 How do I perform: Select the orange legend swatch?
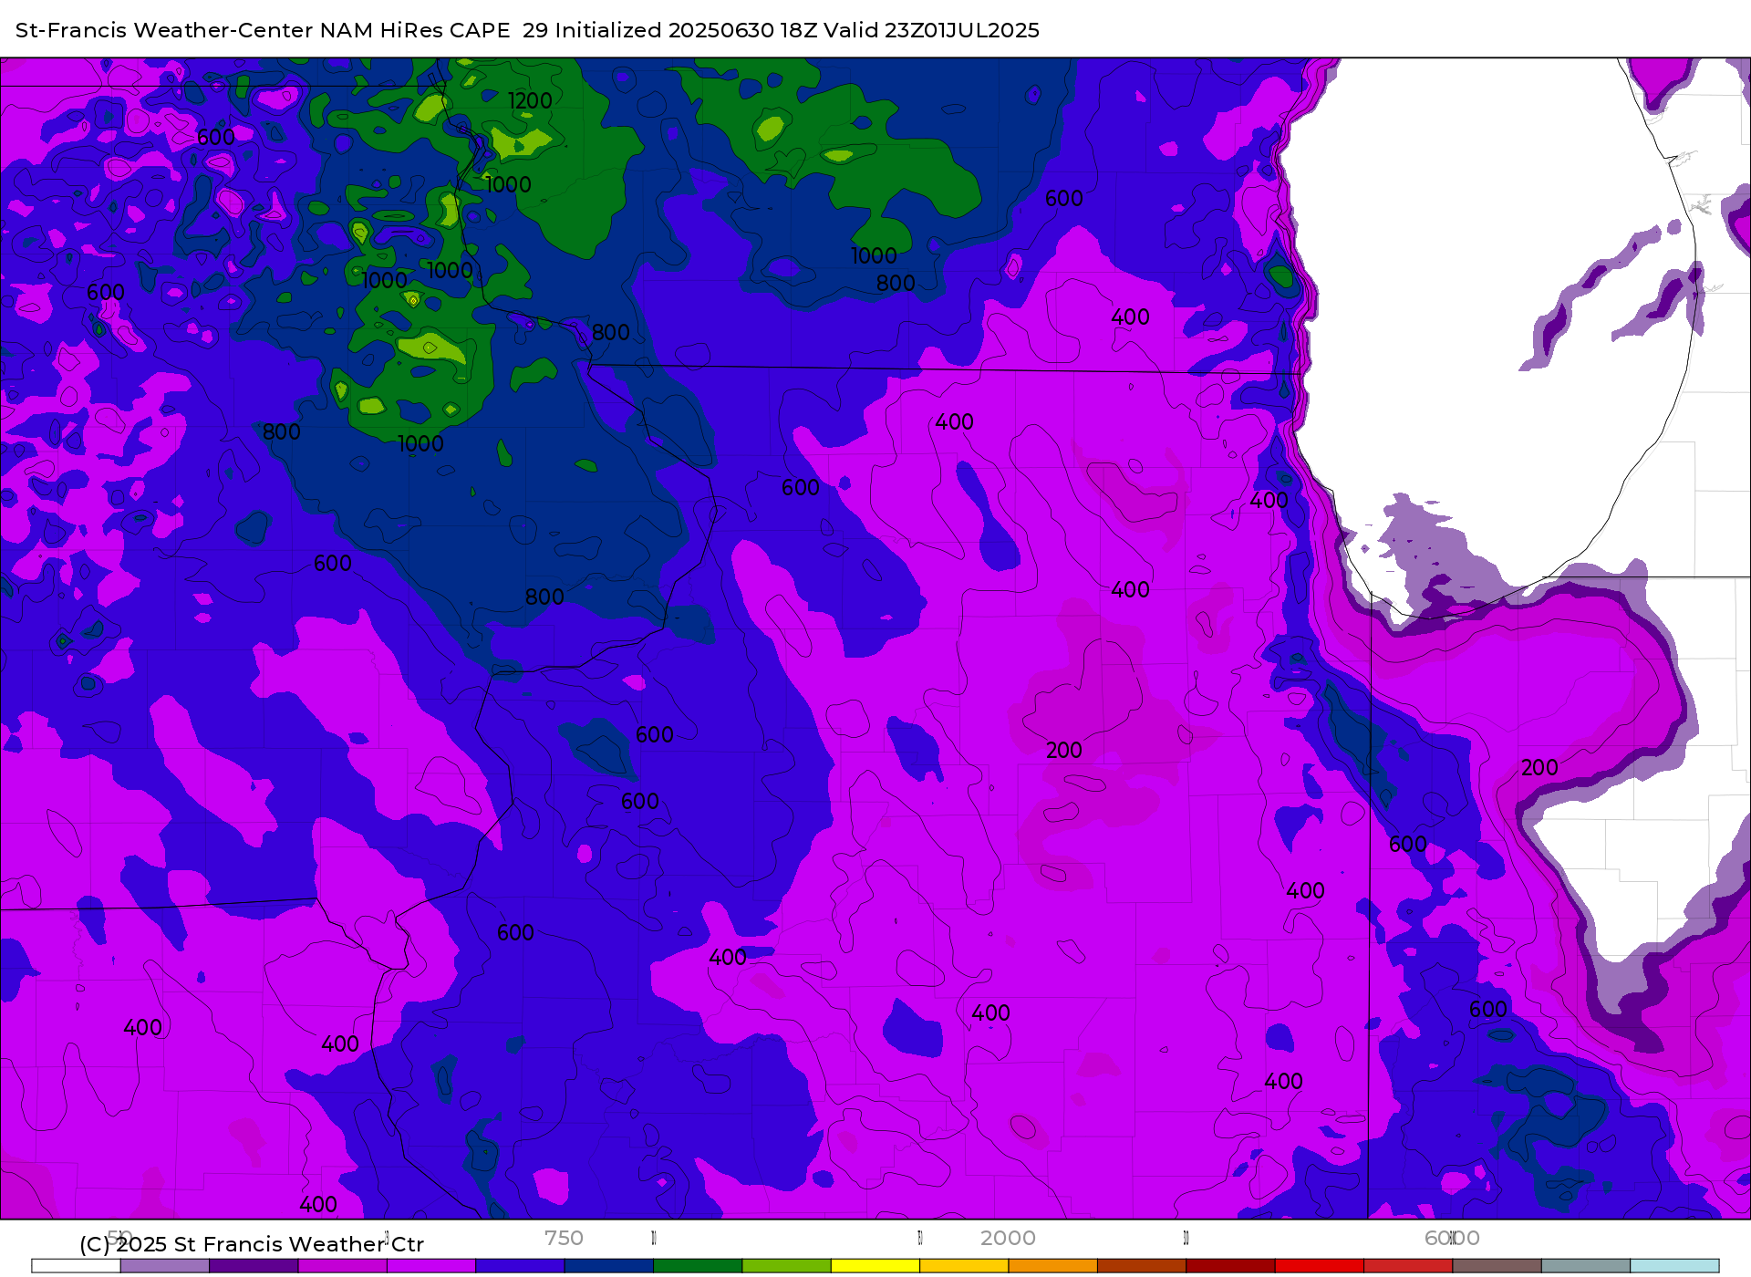pos(1052,1266)
